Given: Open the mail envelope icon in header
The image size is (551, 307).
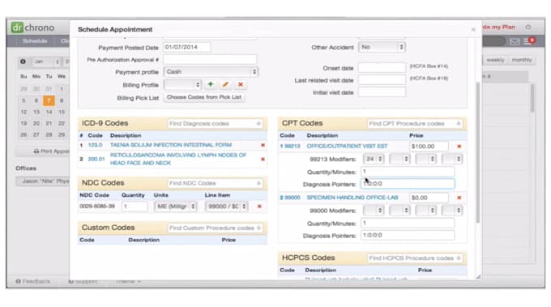Looking at the screenshot, I should pos(515,42).
